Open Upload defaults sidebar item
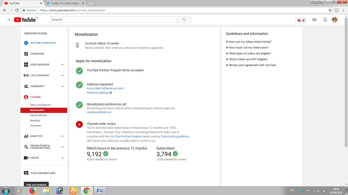Viewport: 348px width, 195px height. tap(39, 115)
